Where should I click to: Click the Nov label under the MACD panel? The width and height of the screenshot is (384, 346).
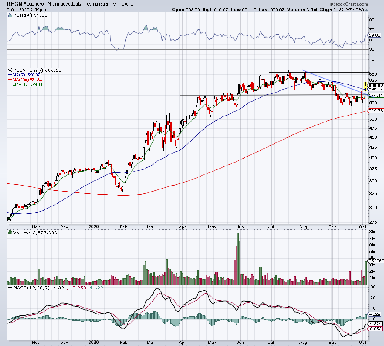36,342
